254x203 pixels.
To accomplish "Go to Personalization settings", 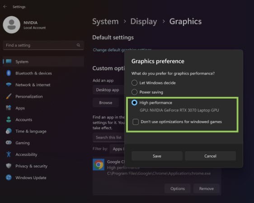I will (43, 97).
